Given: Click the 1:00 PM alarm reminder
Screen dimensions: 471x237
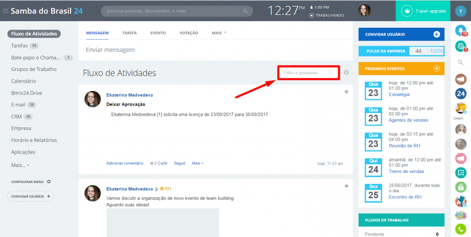Looking at the screenshot, I should click(320, 7).
